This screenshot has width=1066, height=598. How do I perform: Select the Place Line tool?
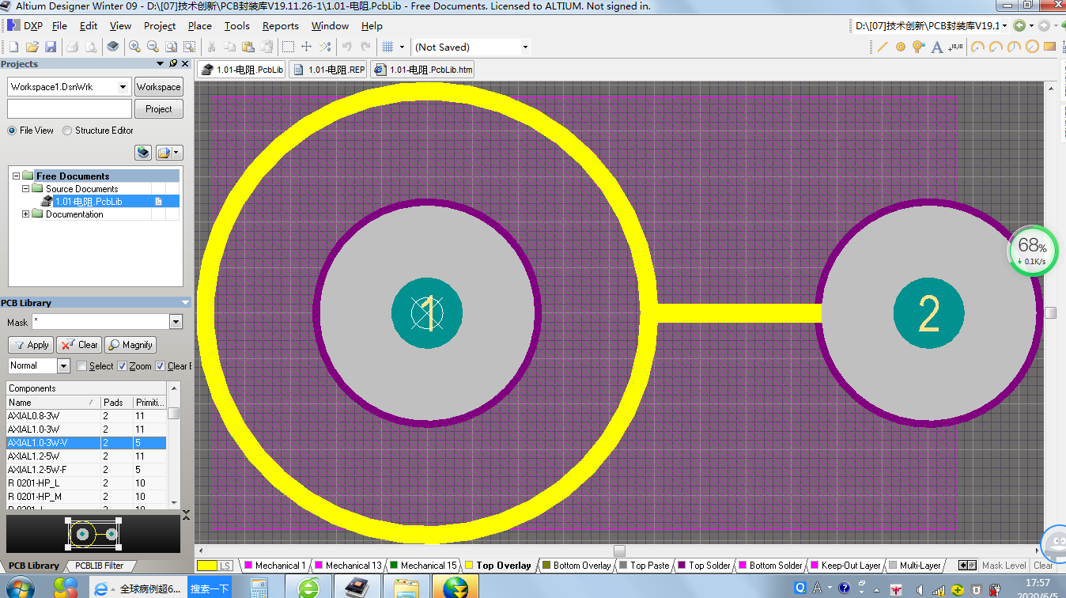(x=883, y=47)
